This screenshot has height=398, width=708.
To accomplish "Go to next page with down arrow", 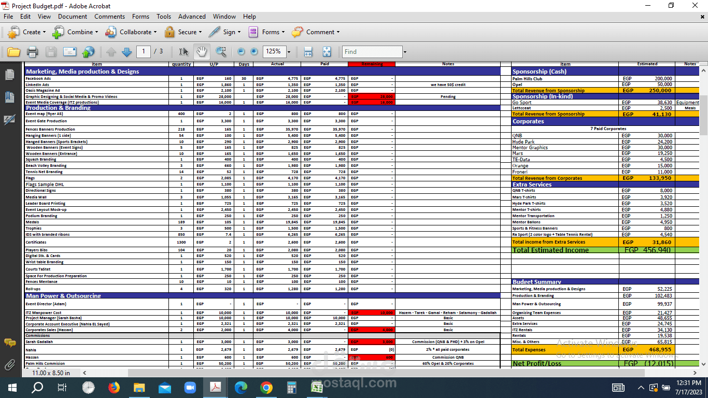I will point(126,52).
